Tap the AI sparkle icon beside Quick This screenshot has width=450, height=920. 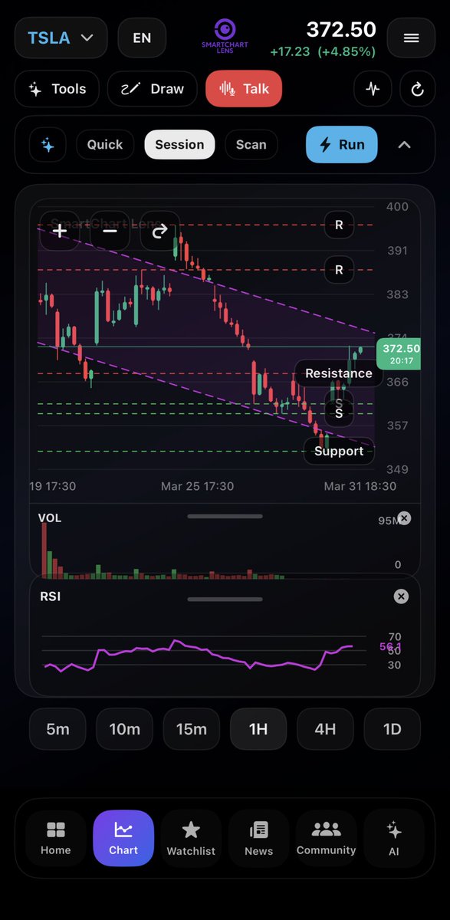click(48, 145)
